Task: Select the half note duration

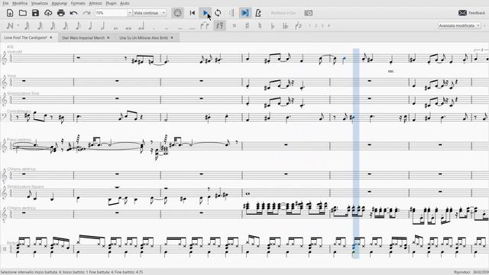Action: pyautogui.click(x=102, y=26)
